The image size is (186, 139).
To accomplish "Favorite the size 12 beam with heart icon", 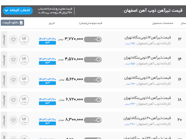I will click(x=13, y=40).
